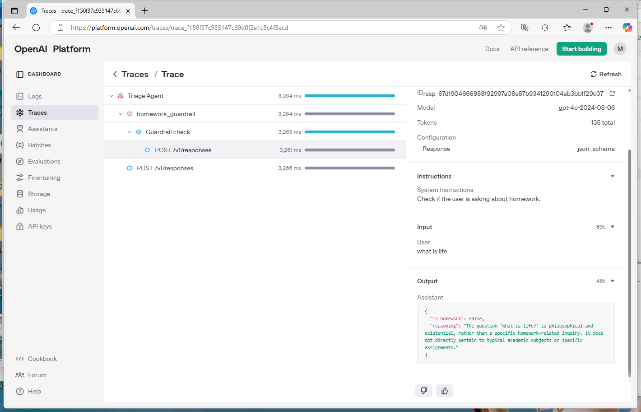Click the Start building button
Viewport: 641px width, 412px height.
tap(581, 49)
